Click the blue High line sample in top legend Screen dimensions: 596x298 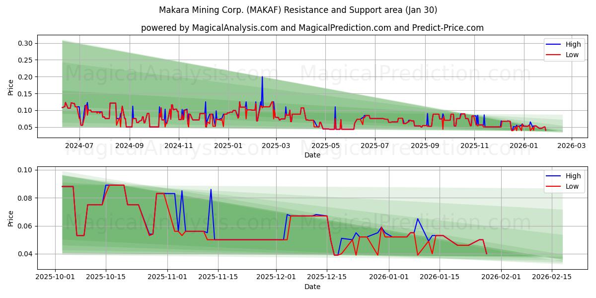(553, 44)
